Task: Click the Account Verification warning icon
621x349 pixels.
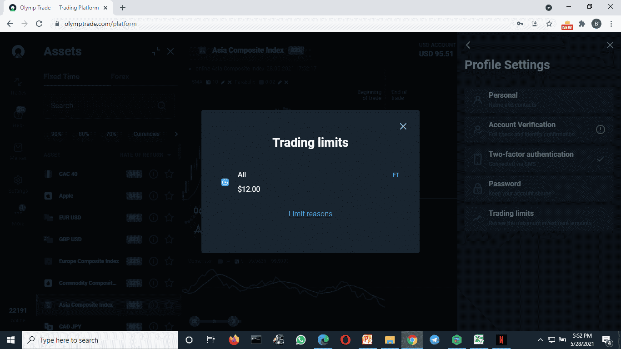Action: click(x=601, y=130)
